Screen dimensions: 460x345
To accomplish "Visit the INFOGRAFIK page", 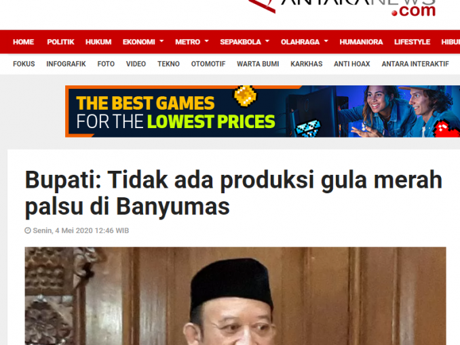I will click(x=66, y=64).
